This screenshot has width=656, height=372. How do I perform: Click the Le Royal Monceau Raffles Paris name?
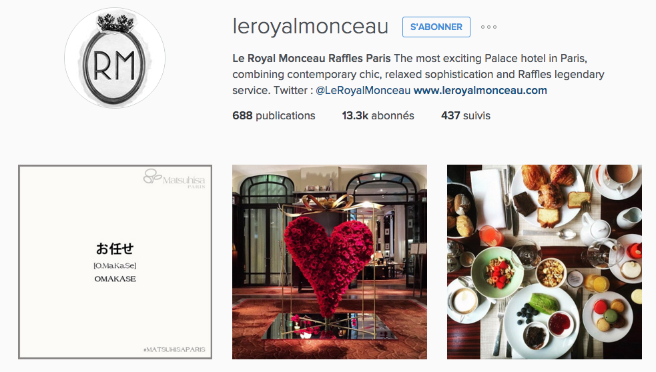[x=312, y=58]
